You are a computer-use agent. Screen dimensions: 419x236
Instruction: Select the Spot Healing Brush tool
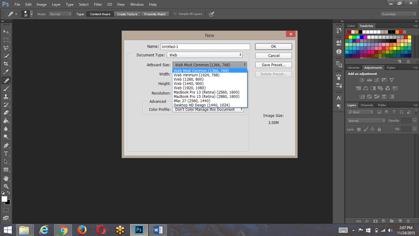click(x=6, y=81)
